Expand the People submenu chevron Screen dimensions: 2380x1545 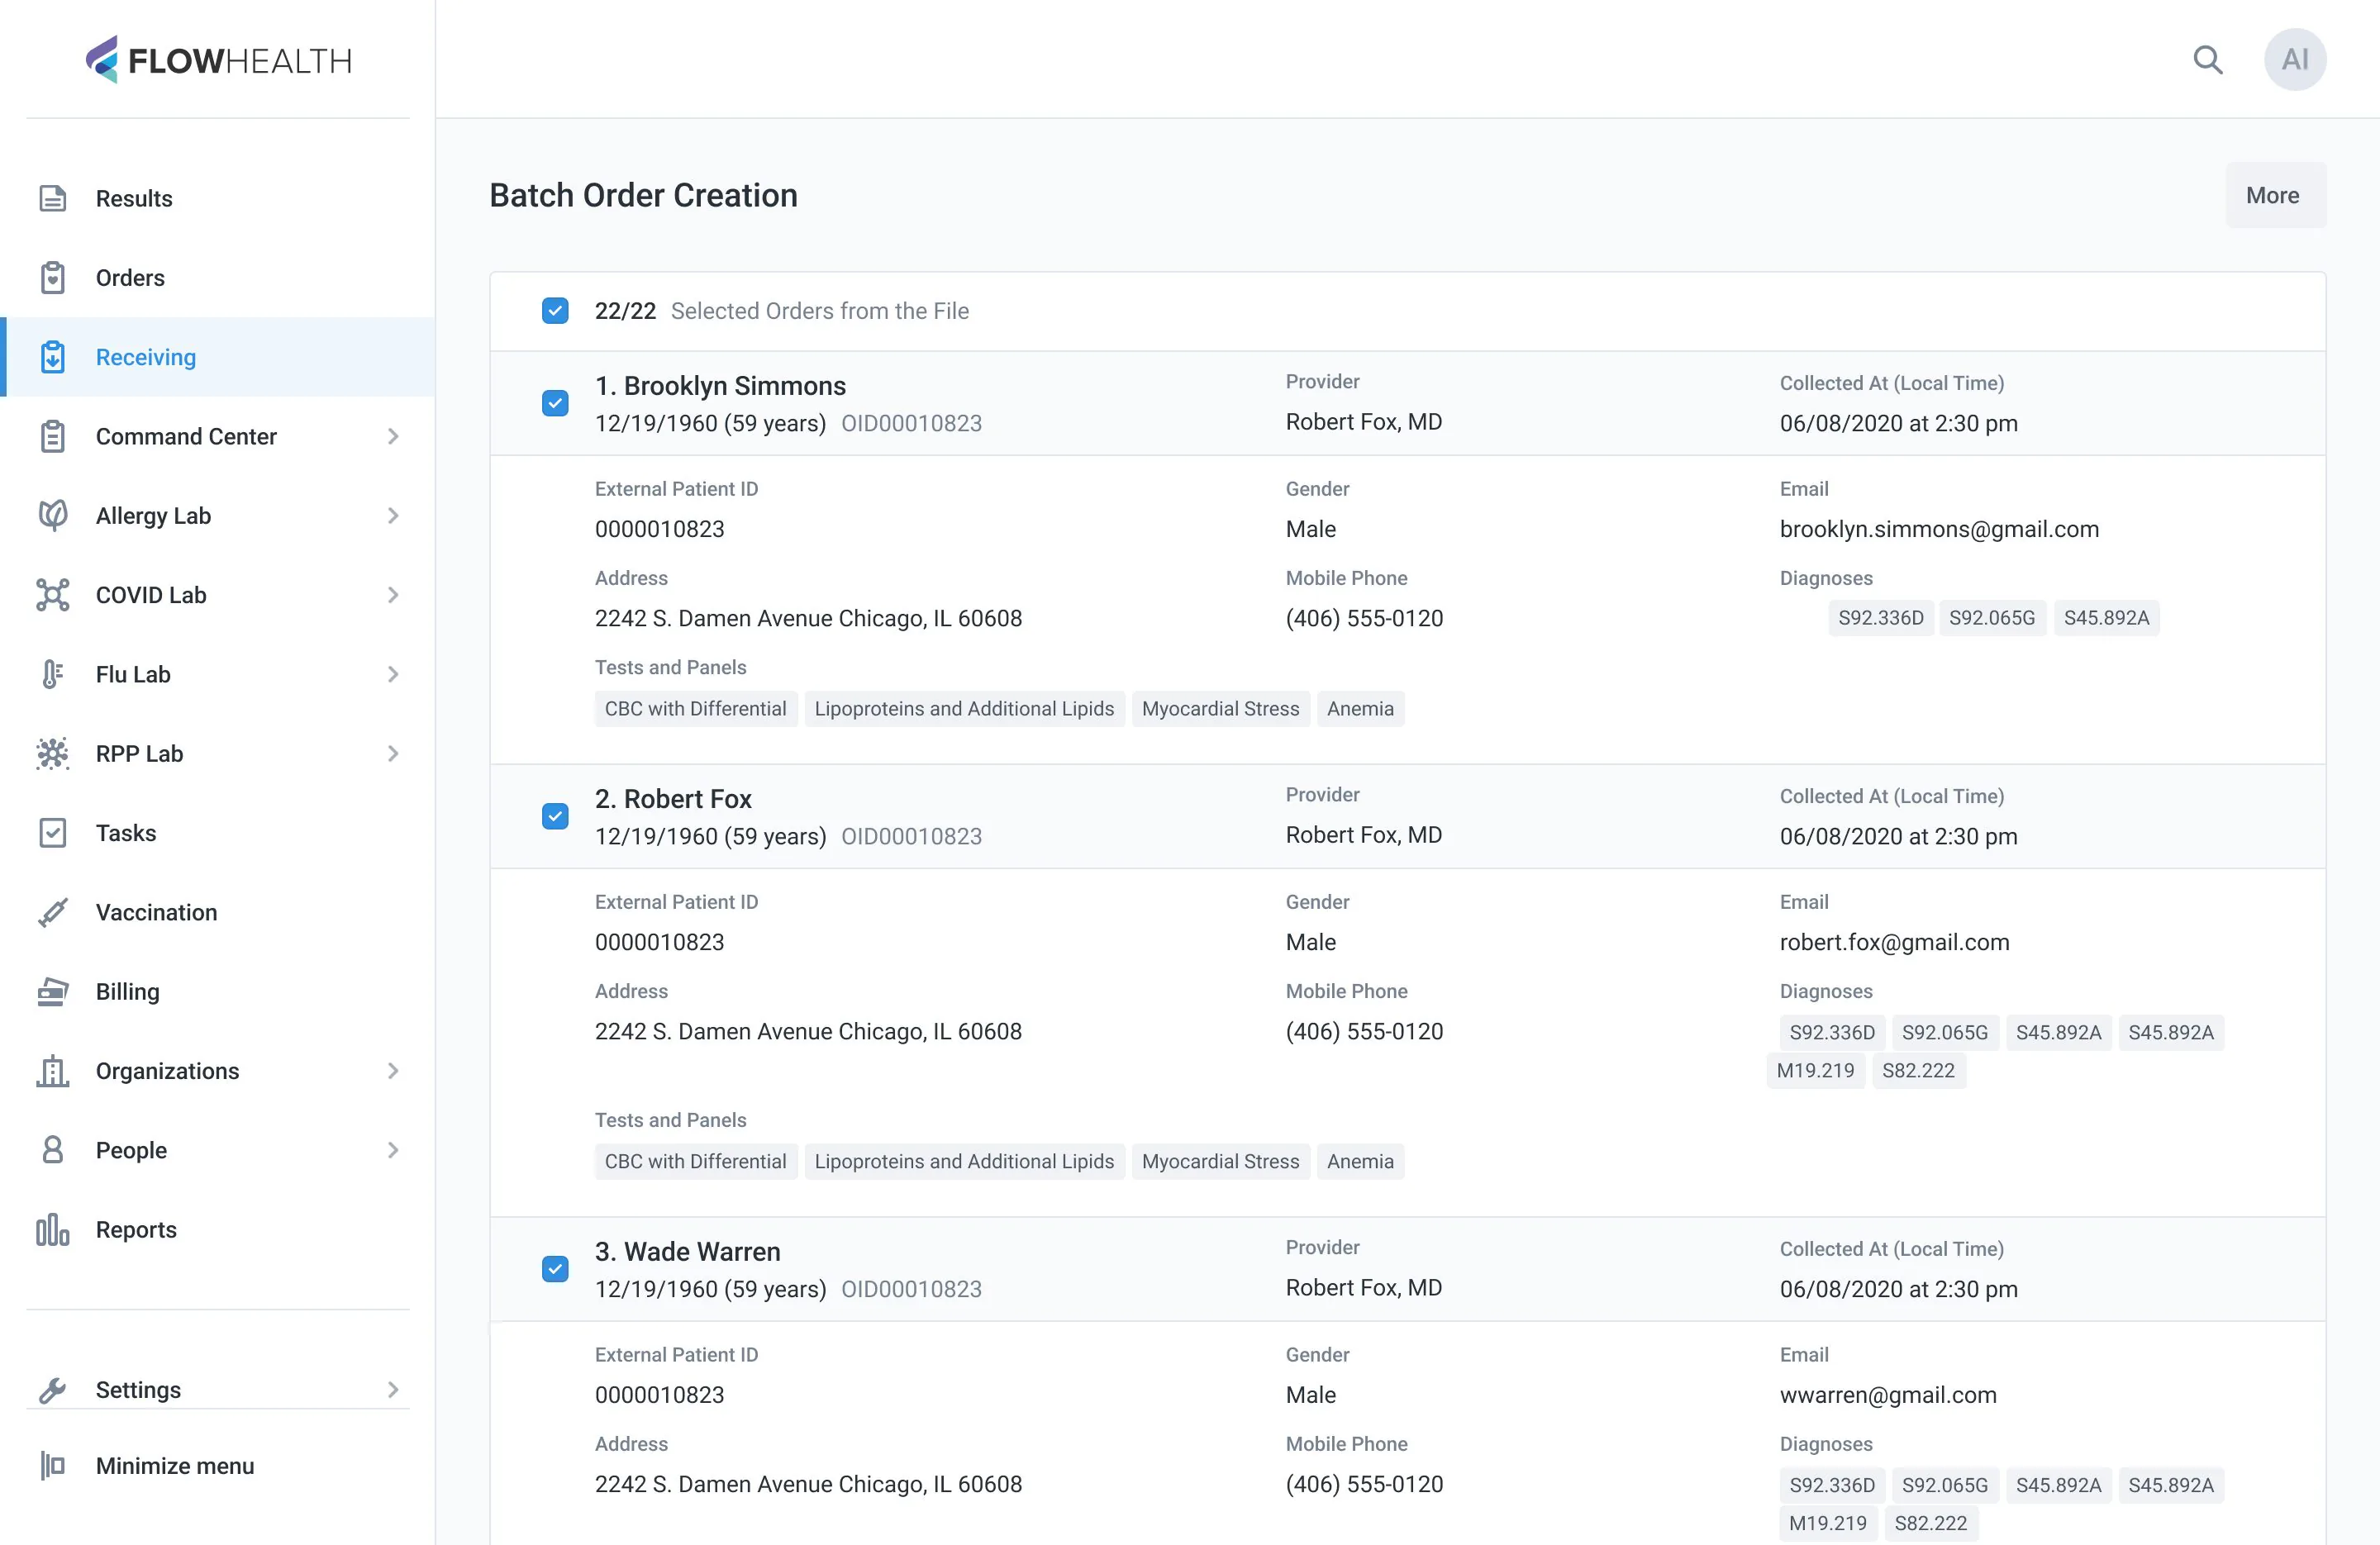click(393, 1150)
